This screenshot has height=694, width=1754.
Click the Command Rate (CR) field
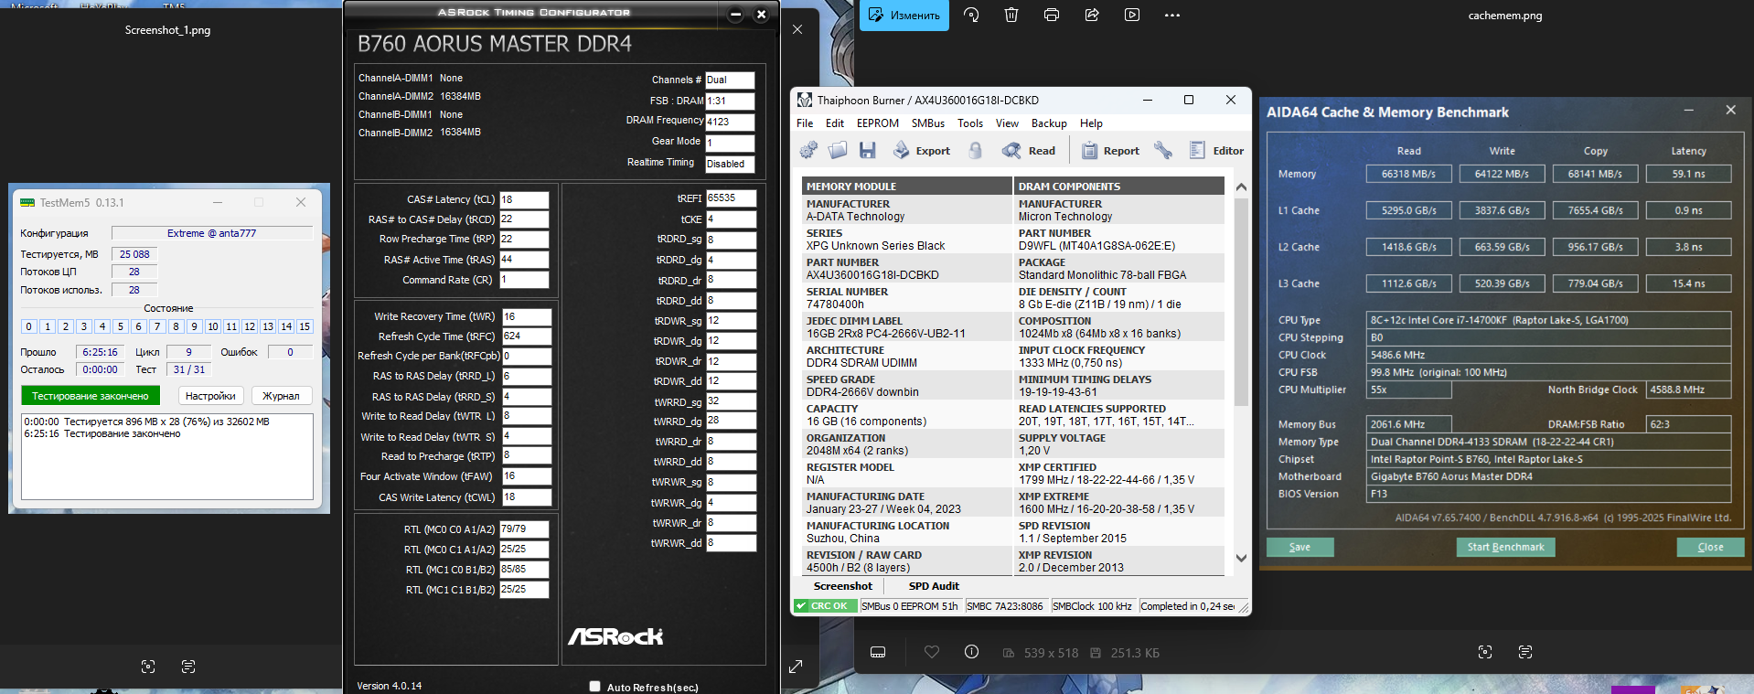pyautogui.click(x=524, y=280)
